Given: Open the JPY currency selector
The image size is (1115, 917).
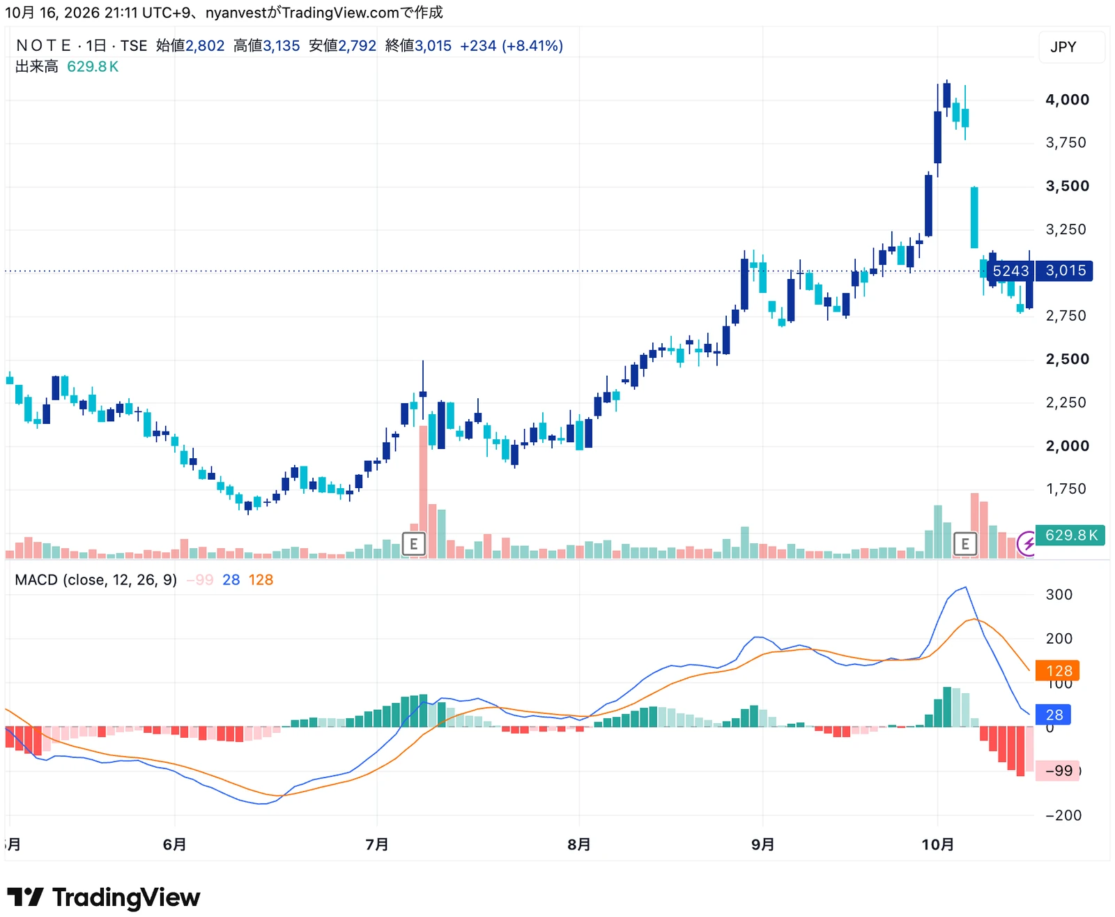Looking at the screenshot, I should 1071,47.
